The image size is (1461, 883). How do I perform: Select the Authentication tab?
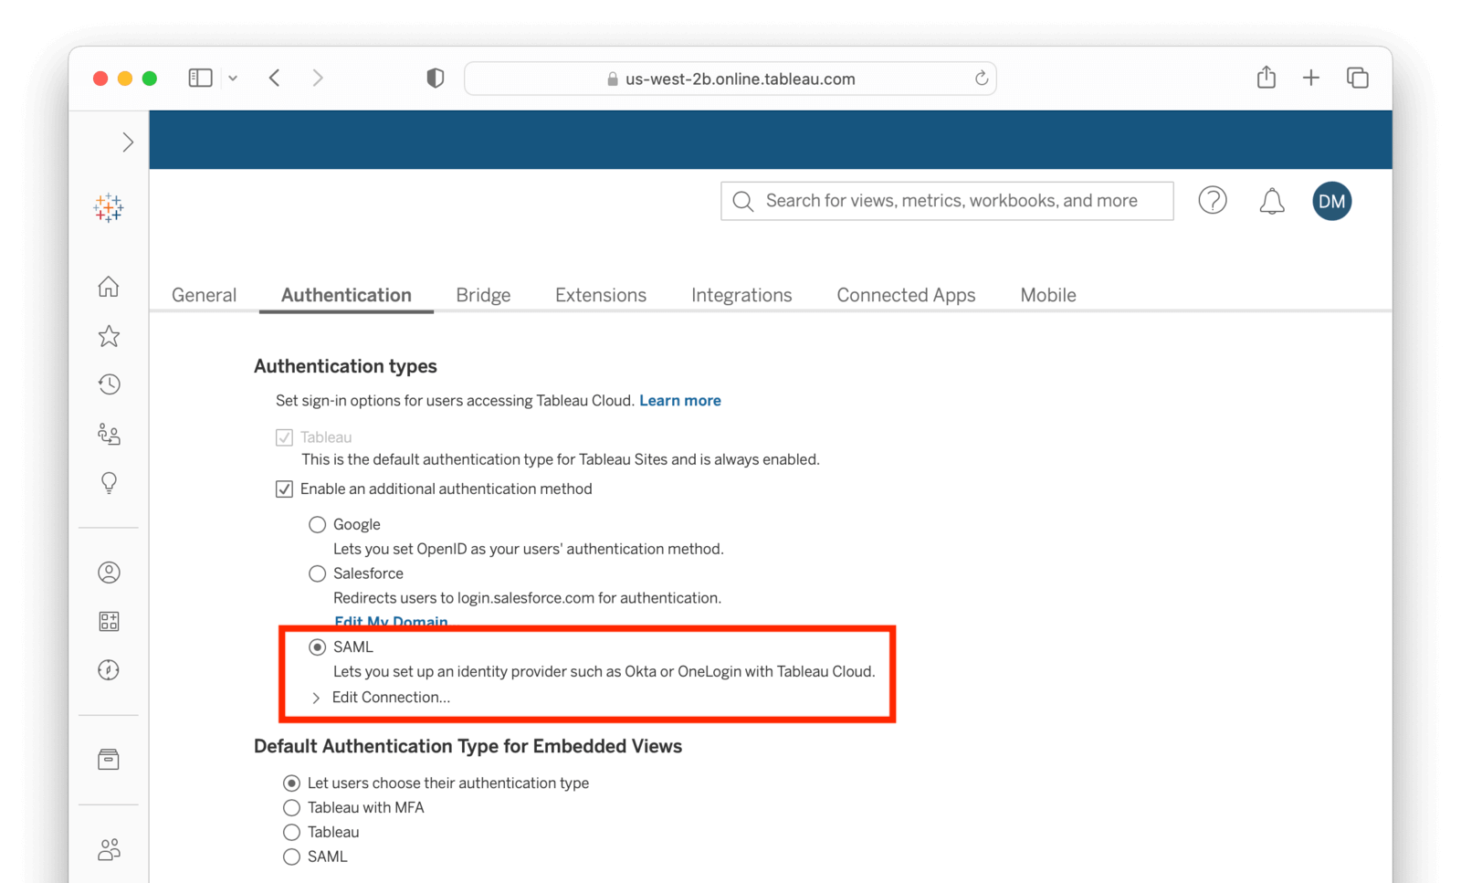(x=346, y=295)
